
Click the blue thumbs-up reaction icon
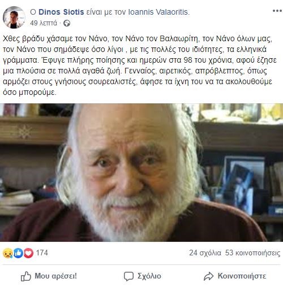[x=18, y=253]
